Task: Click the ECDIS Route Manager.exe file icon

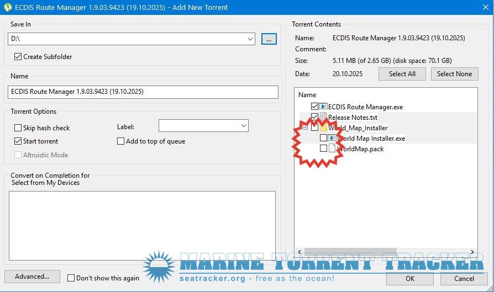Action: point(323,107)
